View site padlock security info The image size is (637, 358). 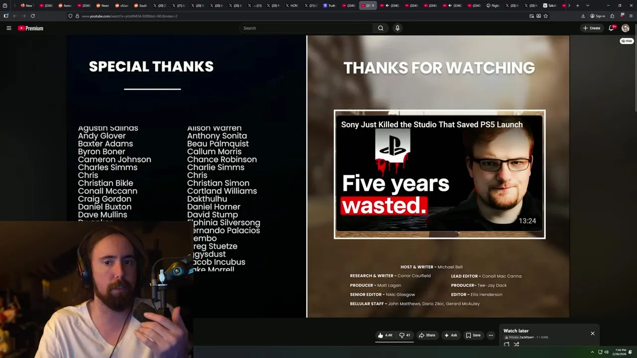click(77, 16)
